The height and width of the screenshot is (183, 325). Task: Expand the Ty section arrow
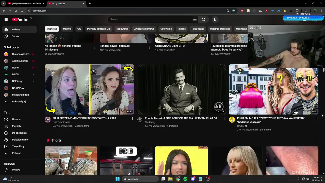10,113
